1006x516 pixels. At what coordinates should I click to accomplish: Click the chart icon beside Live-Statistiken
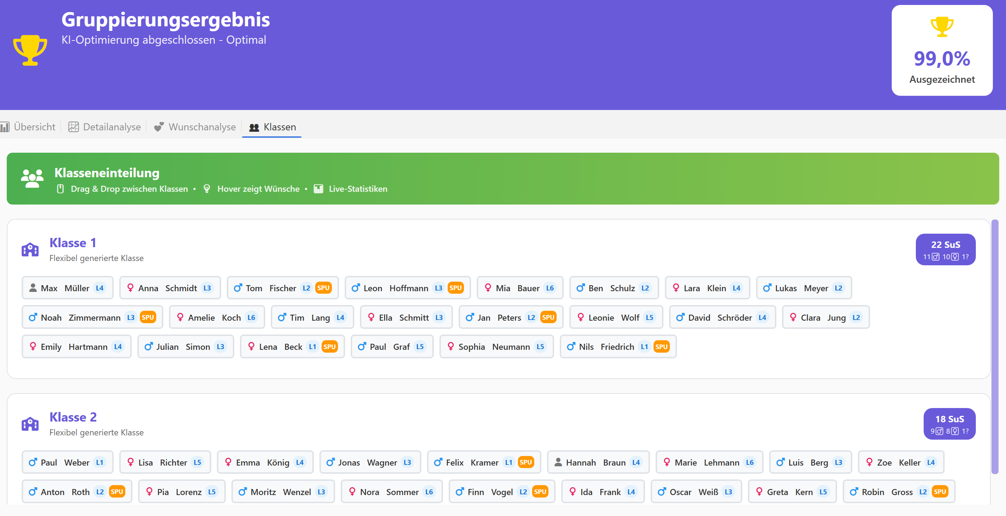point(318,189)
